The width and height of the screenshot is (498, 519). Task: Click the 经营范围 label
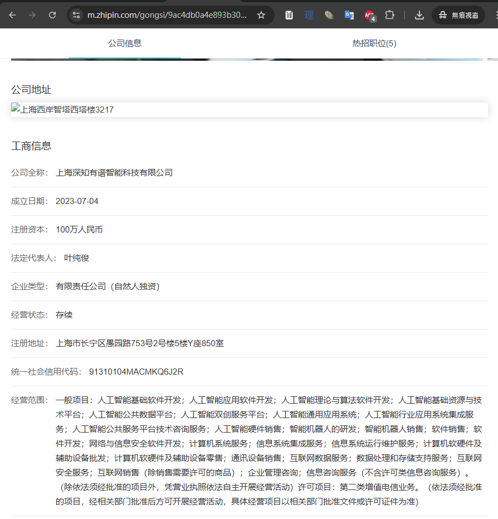pyautogui.click(x=30, y=400)
